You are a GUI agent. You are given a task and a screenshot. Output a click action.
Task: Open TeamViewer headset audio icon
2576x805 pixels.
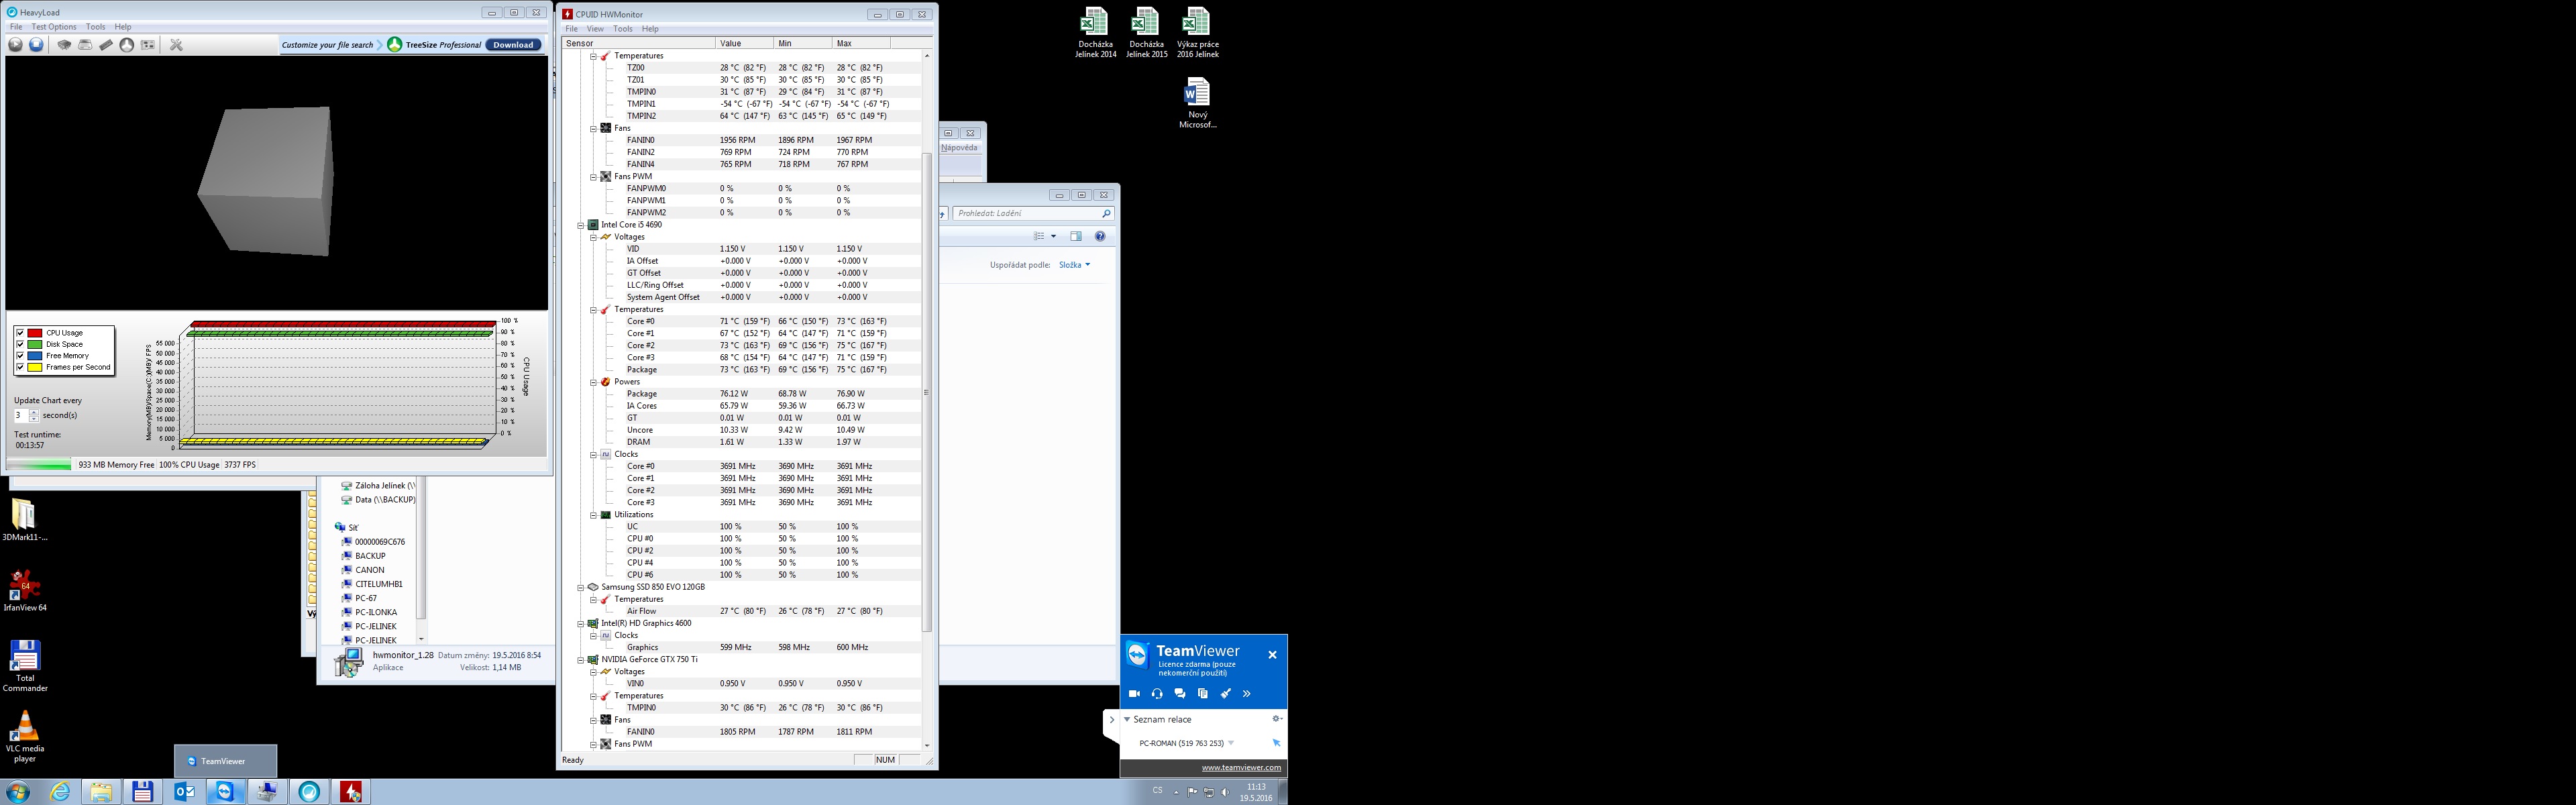1157,693
